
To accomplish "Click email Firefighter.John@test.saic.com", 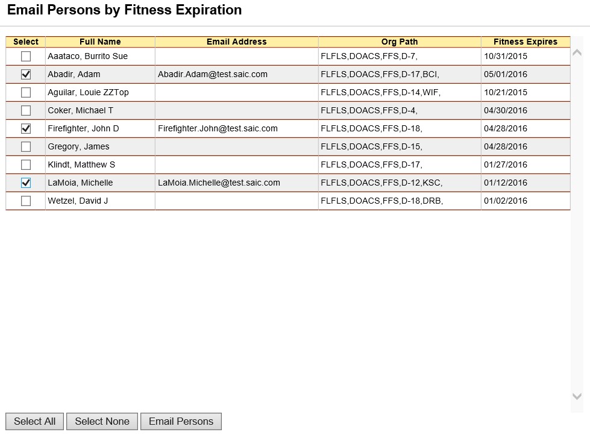I will click(218, 129).
